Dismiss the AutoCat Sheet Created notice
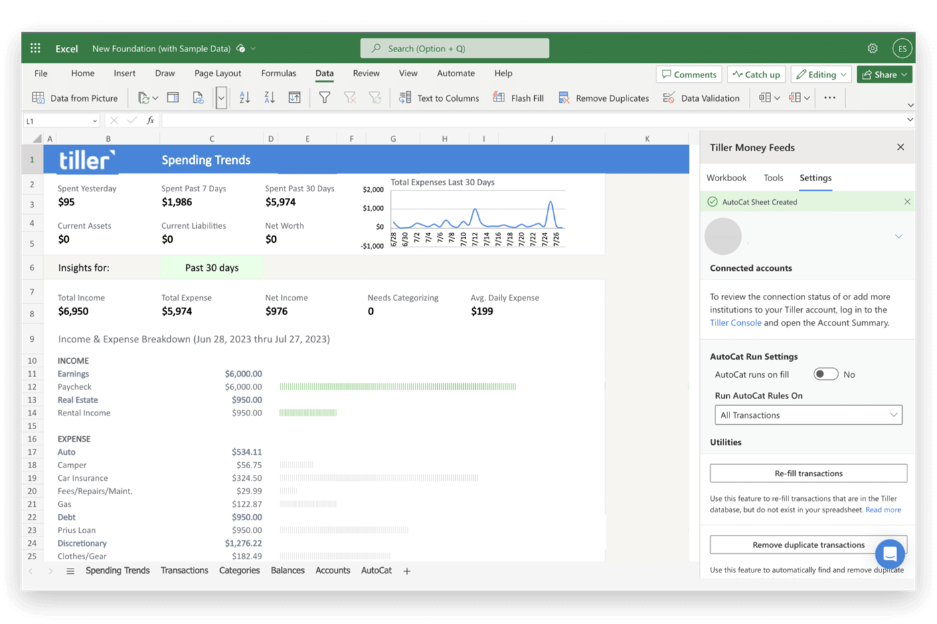The width and height of the screenshot is (937, 624). point(907,201)
